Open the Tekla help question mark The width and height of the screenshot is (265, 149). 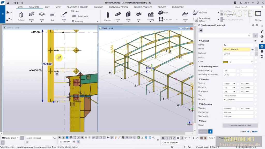[235, 3]
